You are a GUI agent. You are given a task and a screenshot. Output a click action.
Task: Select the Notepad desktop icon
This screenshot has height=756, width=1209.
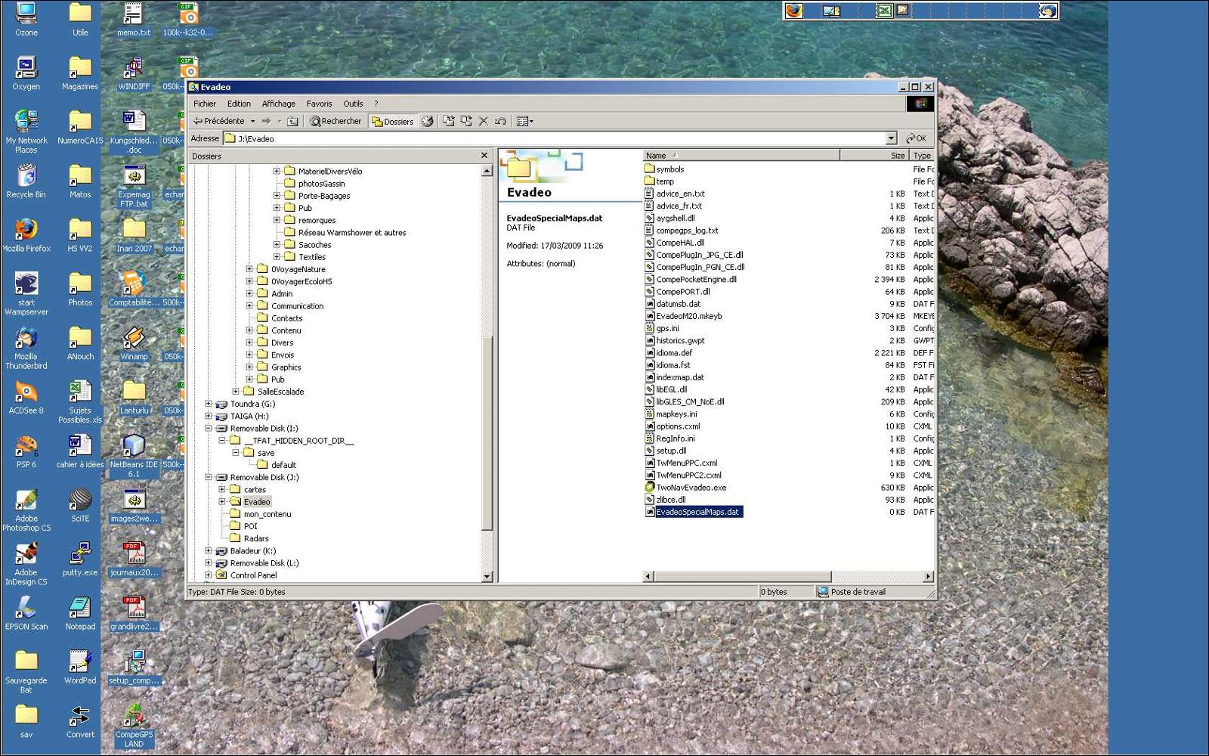pyautogui.click(x=80, y=613)
